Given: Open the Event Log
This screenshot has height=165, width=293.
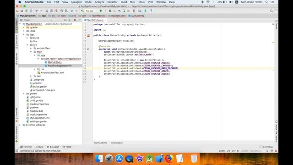Looking at the screenshot, I should (266, 147).
